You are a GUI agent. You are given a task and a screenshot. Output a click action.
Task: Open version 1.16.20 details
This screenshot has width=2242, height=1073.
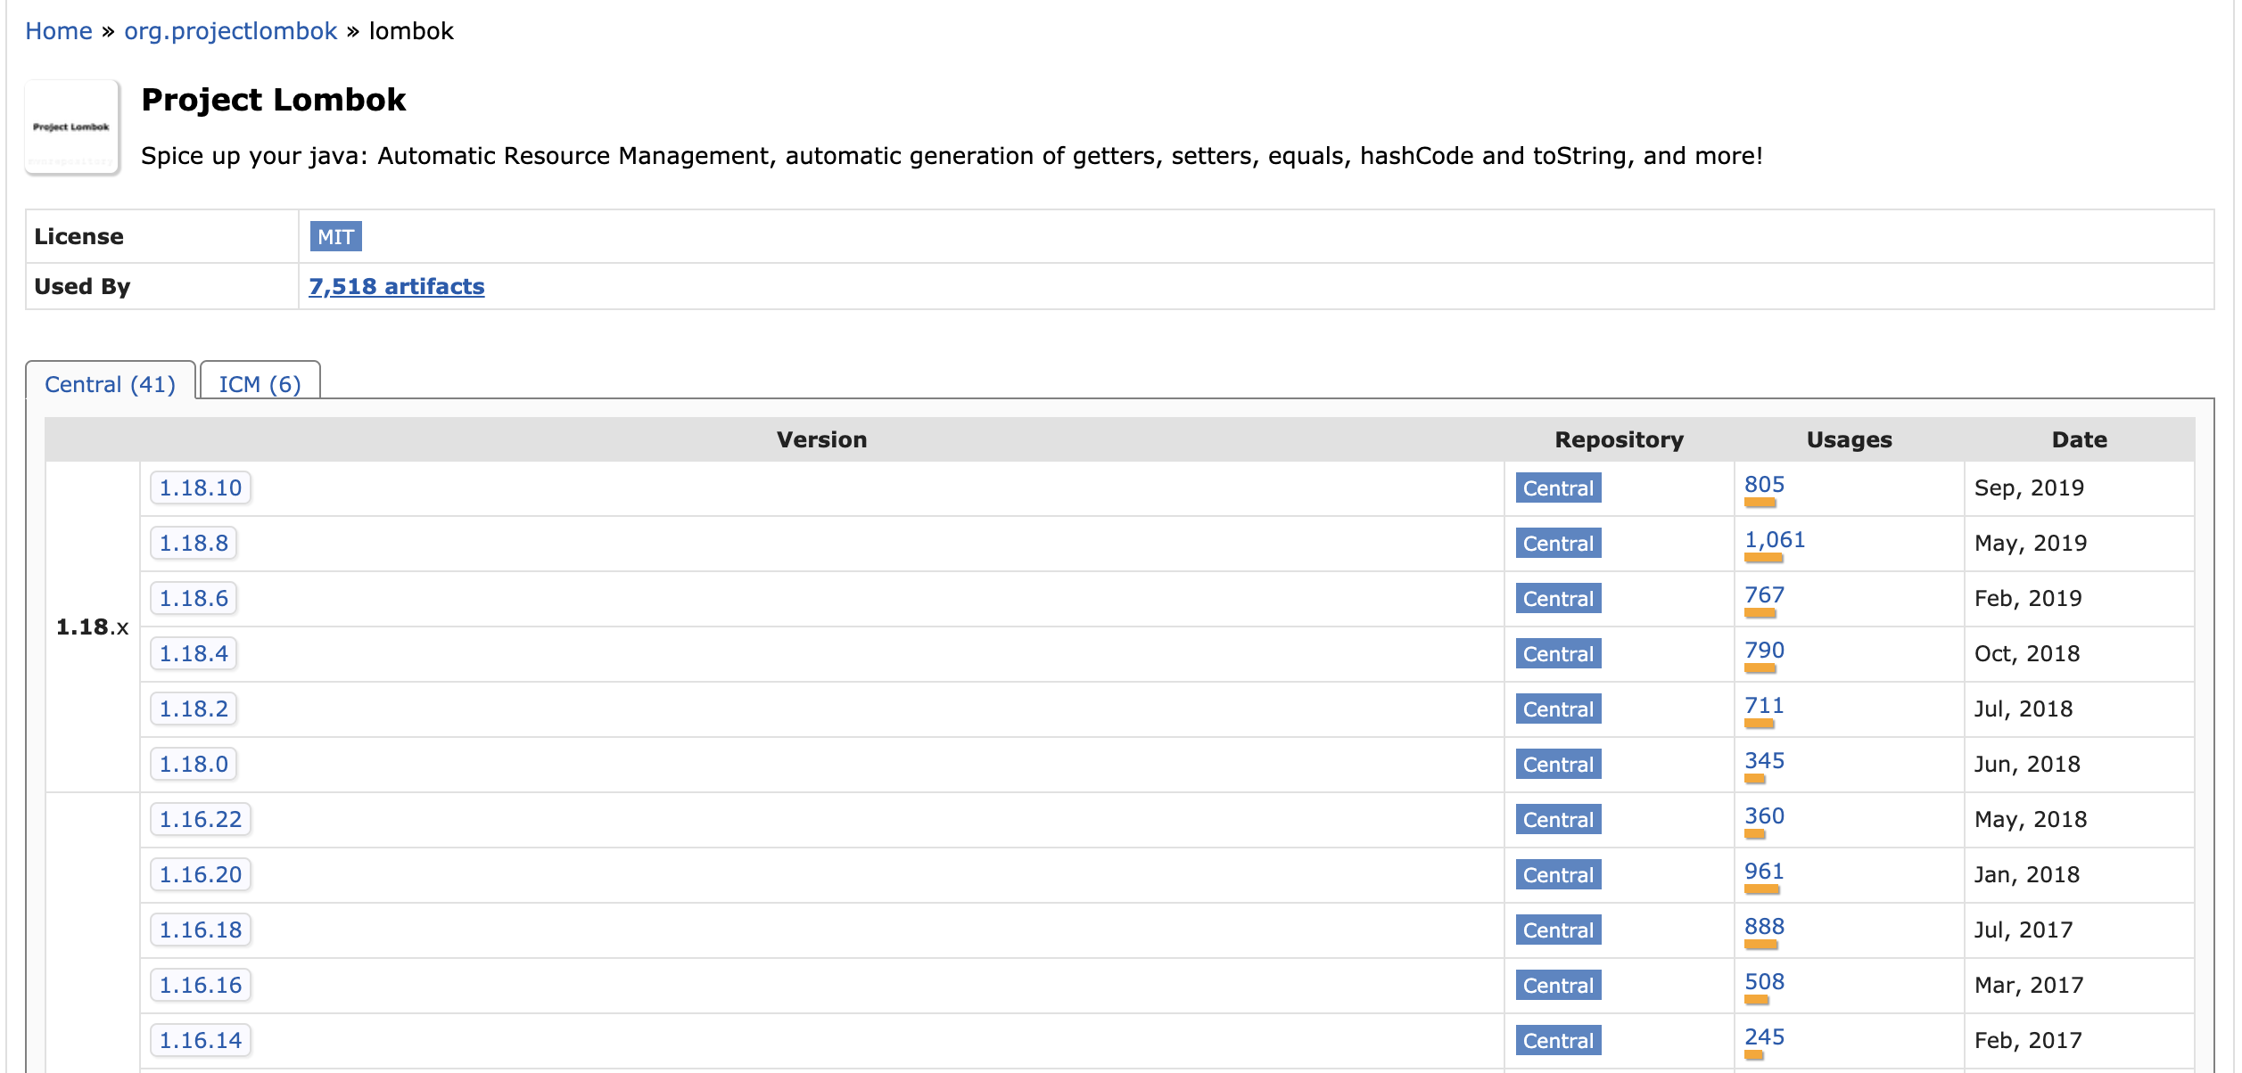pyautogui.click(x=200, y=875)
